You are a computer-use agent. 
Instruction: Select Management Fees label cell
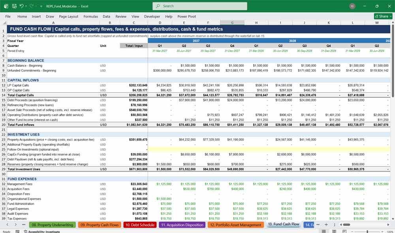pos(53,184)
